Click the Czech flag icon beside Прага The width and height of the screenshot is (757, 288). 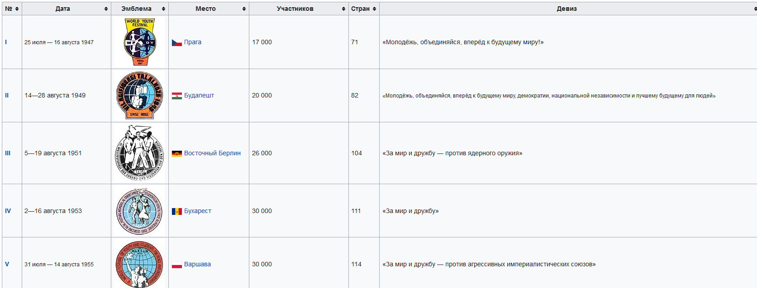click(x=177, y=42)
